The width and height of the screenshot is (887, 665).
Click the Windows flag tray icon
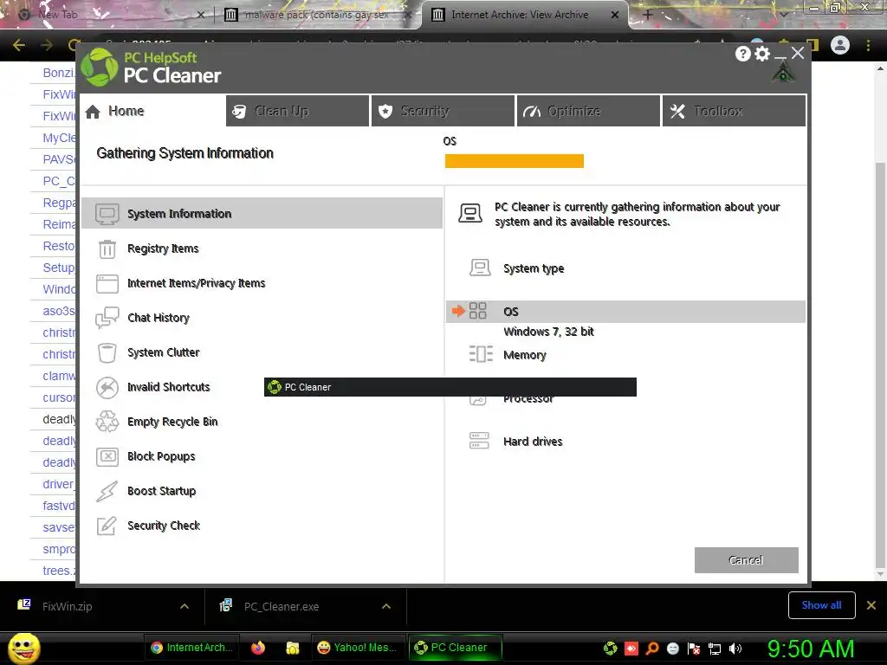694,649
